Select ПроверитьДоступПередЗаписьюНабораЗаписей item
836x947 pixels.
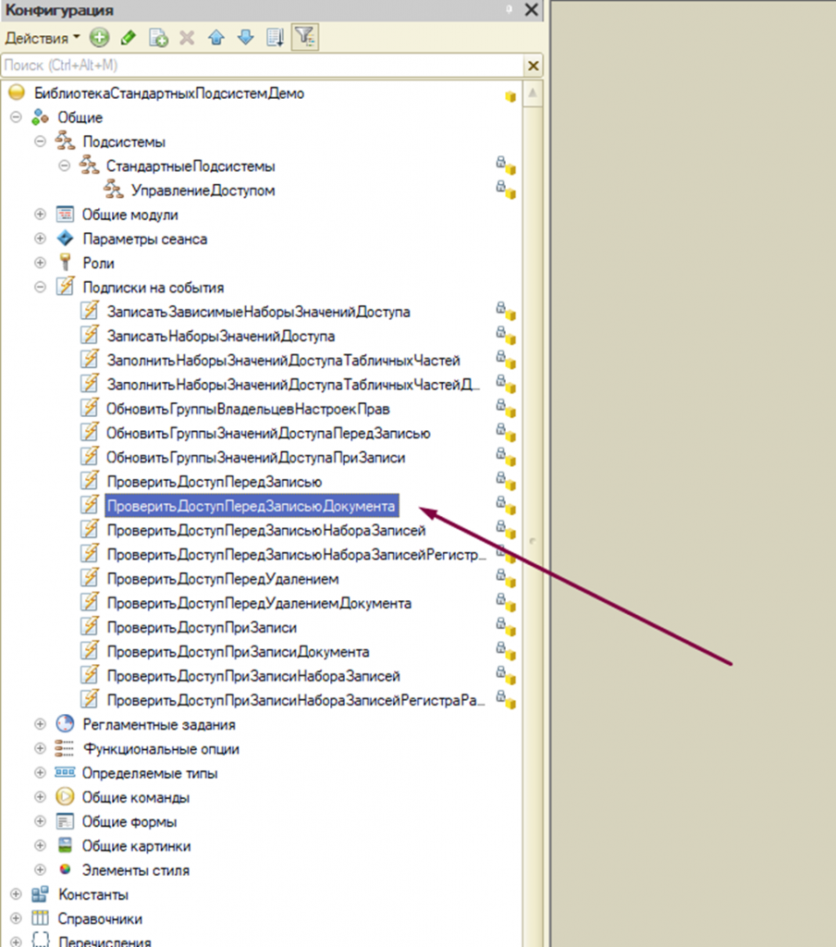(x=266, y=530)
